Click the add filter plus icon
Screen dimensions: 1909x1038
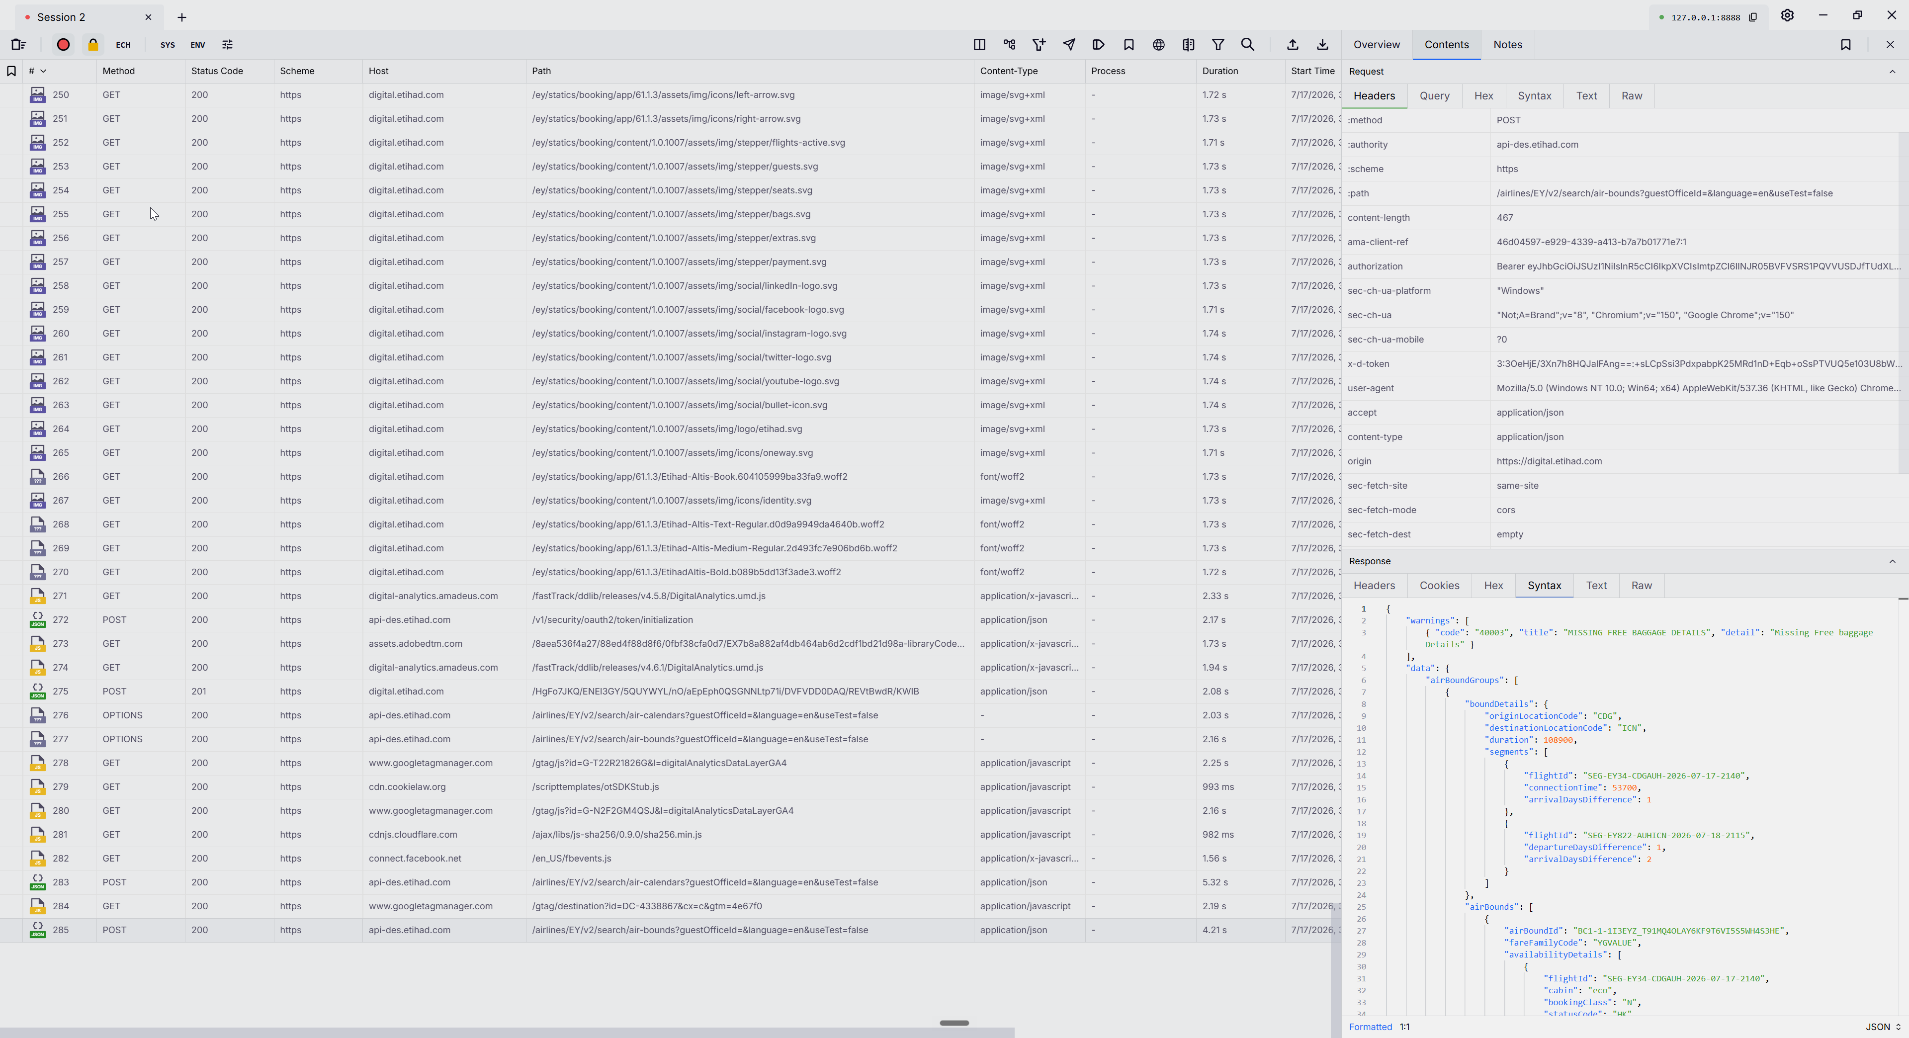(x=1039, y=44)
